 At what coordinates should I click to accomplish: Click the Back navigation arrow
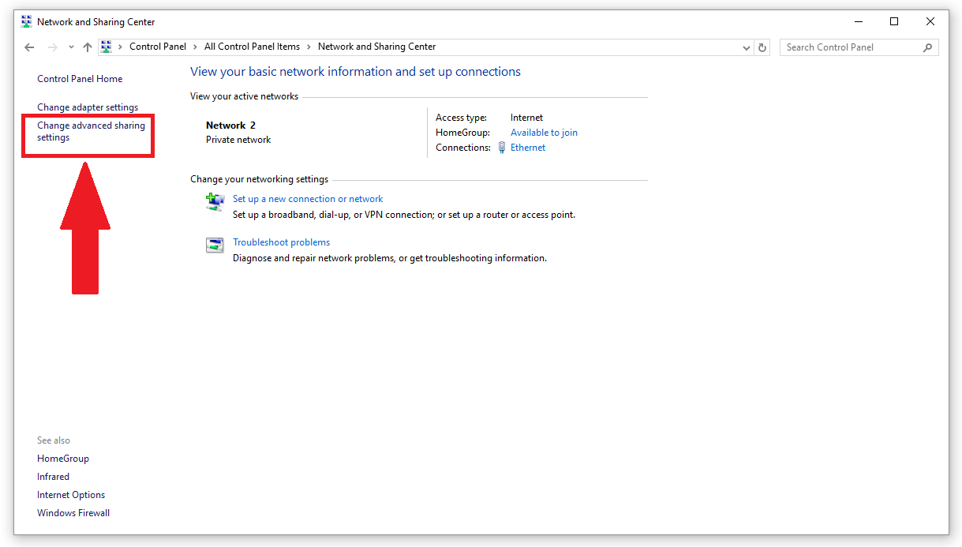[x=30, y=47]
